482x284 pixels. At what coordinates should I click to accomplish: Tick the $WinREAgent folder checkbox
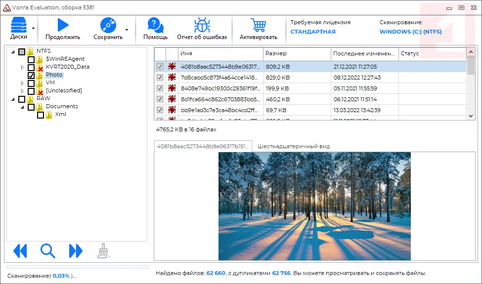[31, 59]
